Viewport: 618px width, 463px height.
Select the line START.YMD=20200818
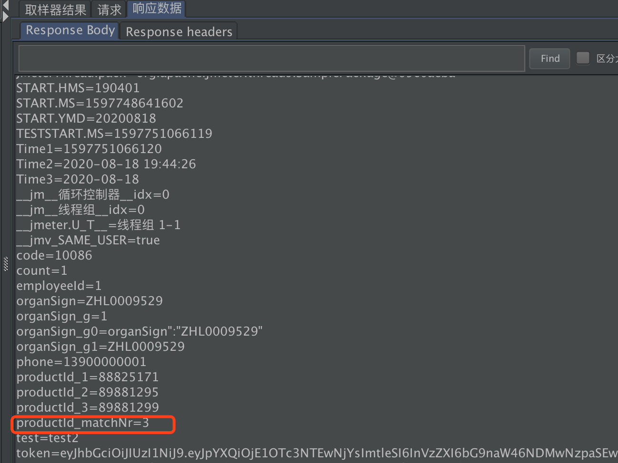86,118
